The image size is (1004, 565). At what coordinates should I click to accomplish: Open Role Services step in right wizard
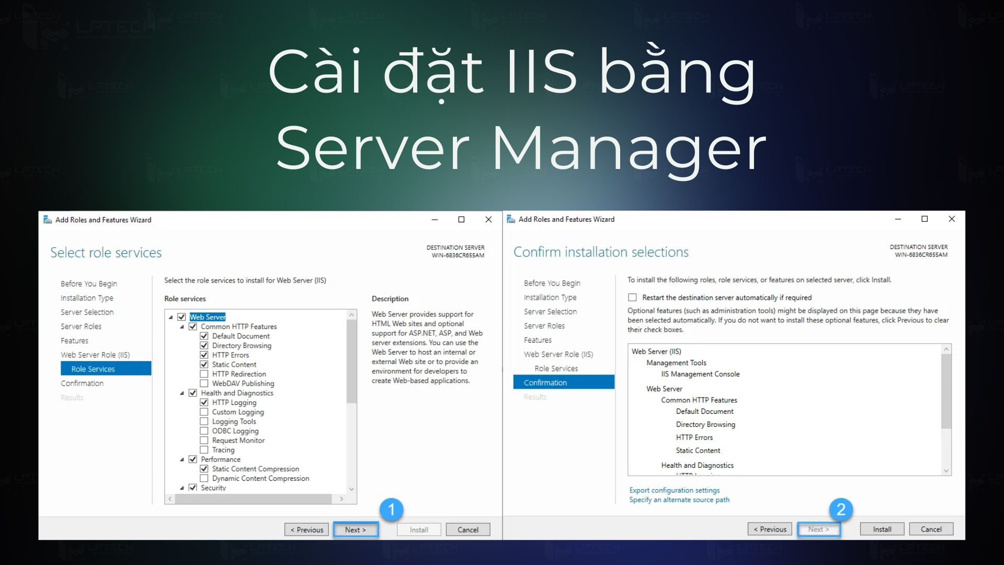(x=556, y=368)
